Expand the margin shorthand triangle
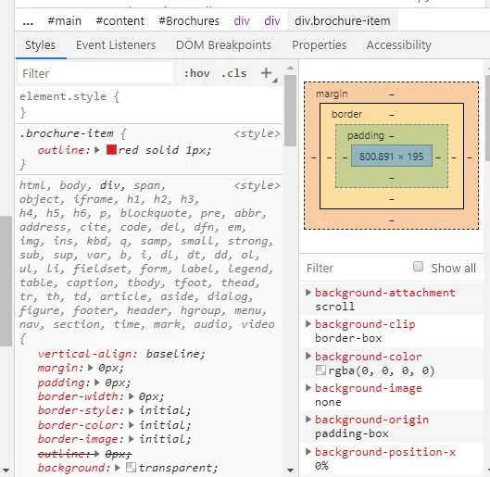Viewport: 490px width, 477px height. pos(91,368)
